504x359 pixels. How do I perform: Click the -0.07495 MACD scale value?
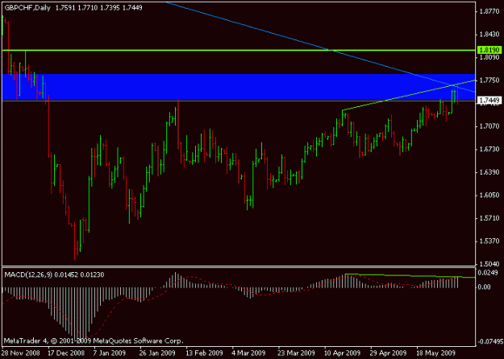[x=489, y=341]
